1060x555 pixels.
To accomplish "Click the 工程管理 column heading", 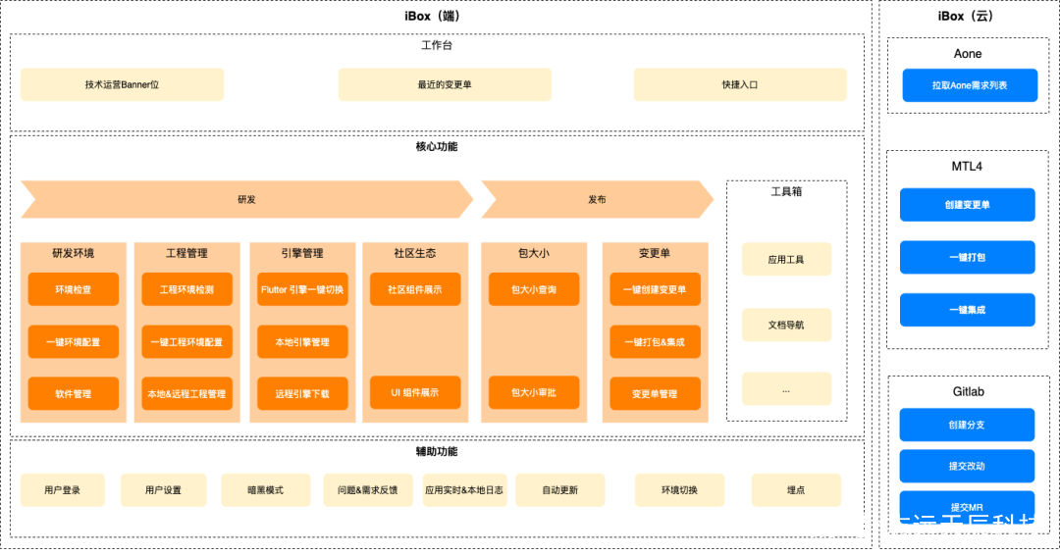I will [x=186, y=253].
